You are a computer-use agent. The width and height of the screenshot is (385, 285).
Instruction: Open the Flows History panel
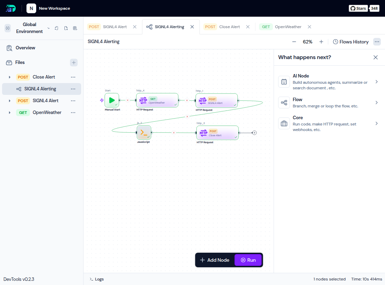pos(351,42)
